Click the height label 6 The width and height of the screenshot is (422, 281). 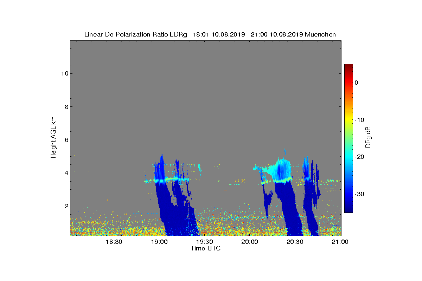[66, 140]
